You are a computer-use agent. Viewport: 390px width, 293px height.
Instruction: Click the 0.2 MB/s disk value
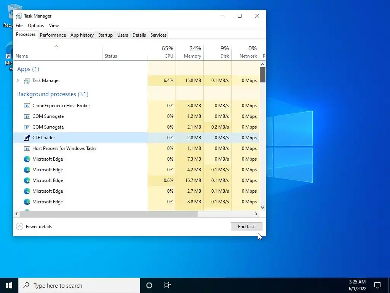[220, 127]
